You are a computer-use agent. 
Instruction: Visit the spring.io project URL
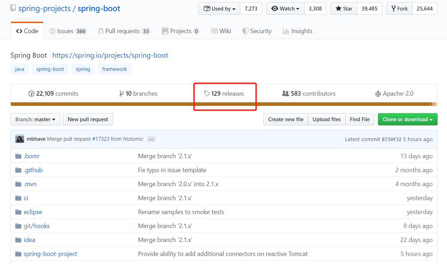click(x=110, y=55)
